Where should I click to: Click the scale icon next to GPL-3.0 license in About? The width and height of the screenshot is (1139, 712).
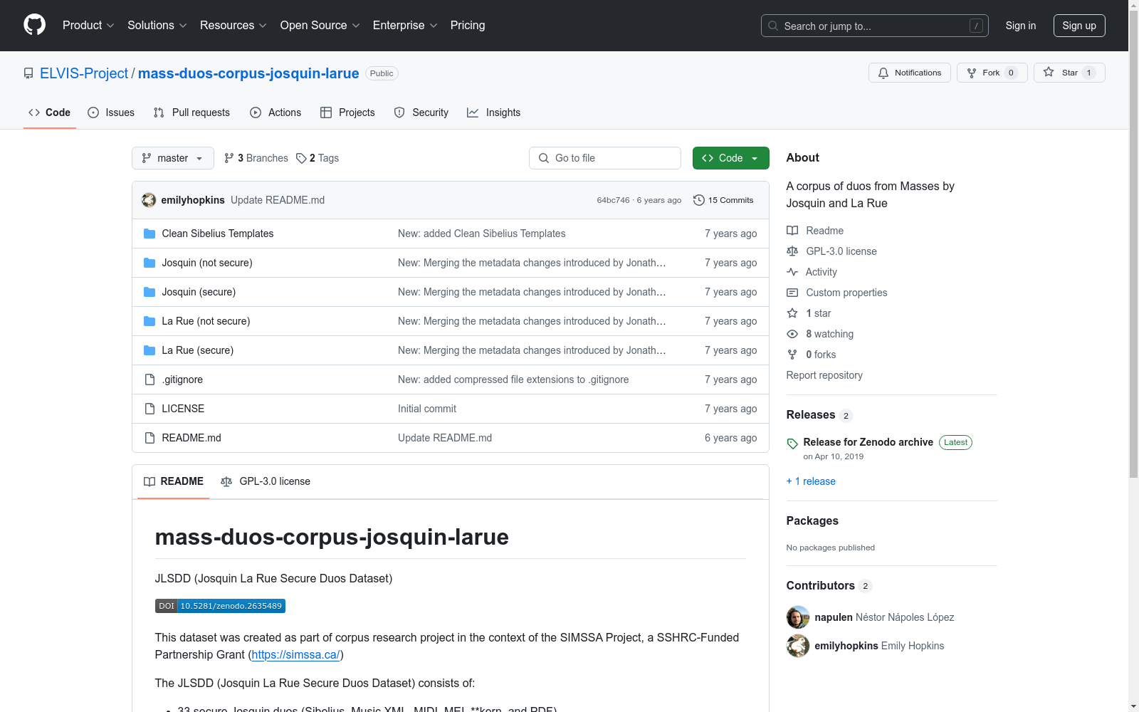point(792,251)
